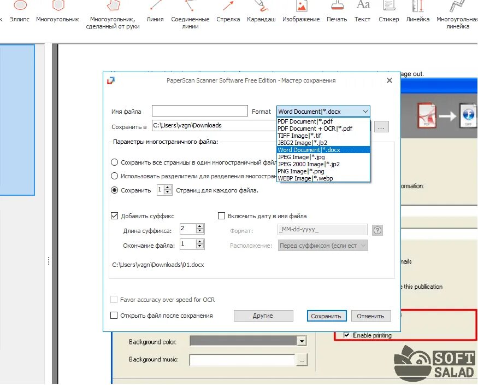
Task: Select the Линия drawing tool
Action: pos(155,11)
